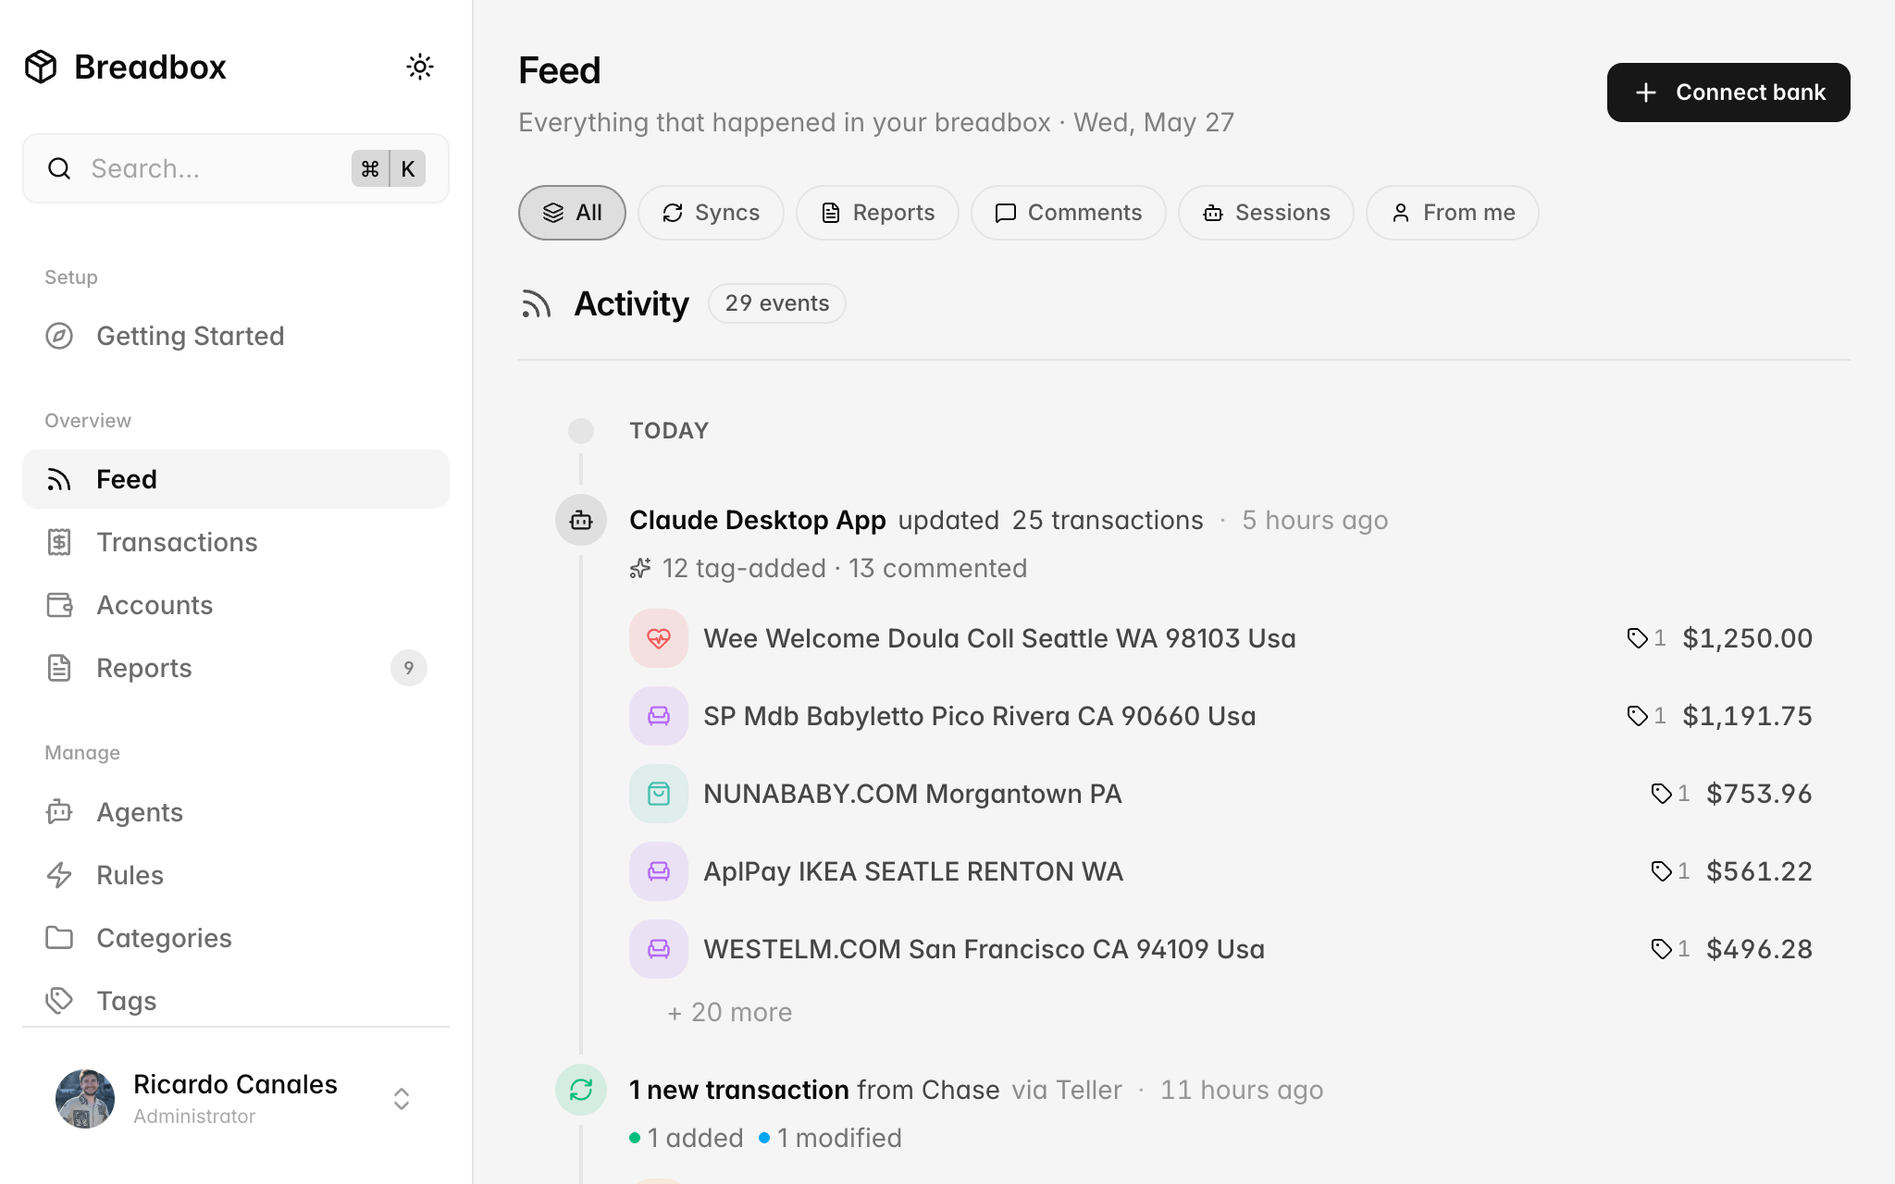The image size is (1895, 1184).
Task: Click Ricardo Canales avatar photo
Action: coord(85,1099)
